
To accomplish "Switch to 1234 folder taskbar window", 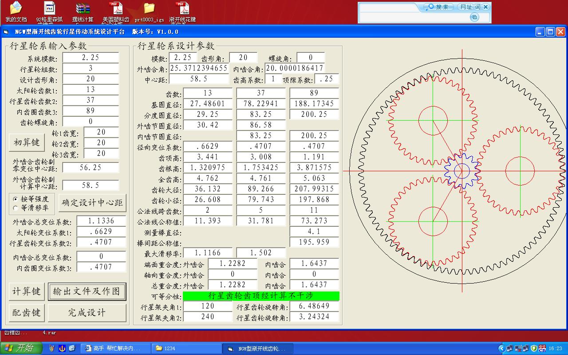I will click(x=186, y=348).
